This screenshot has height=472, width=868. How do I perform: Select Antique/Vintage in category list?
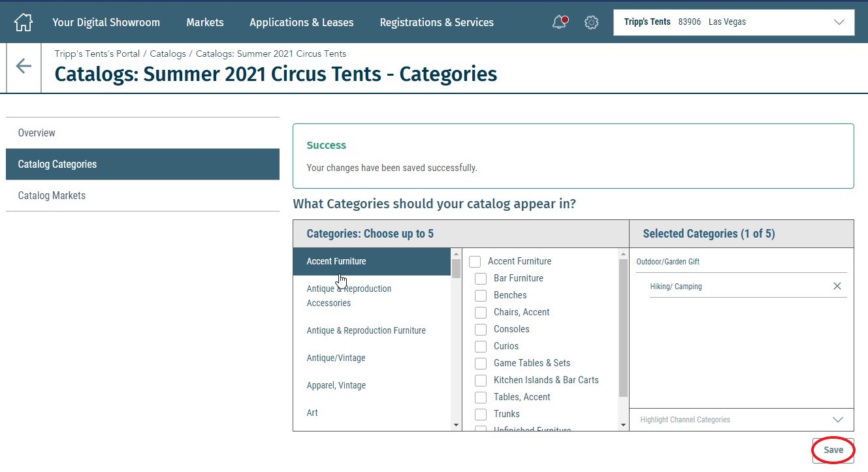[336, 358]
